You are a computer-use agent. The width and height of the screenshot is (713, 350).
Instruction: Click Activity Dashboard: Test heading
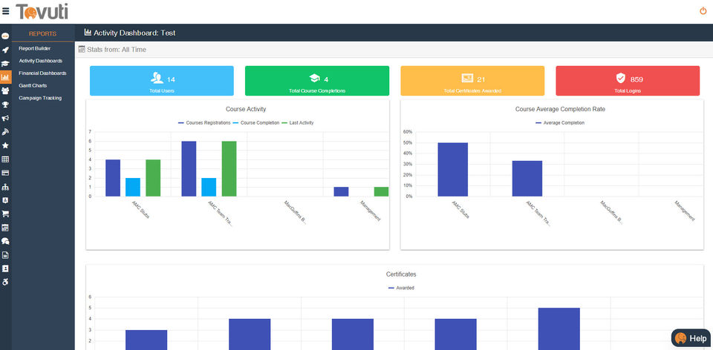click(134, 33)
